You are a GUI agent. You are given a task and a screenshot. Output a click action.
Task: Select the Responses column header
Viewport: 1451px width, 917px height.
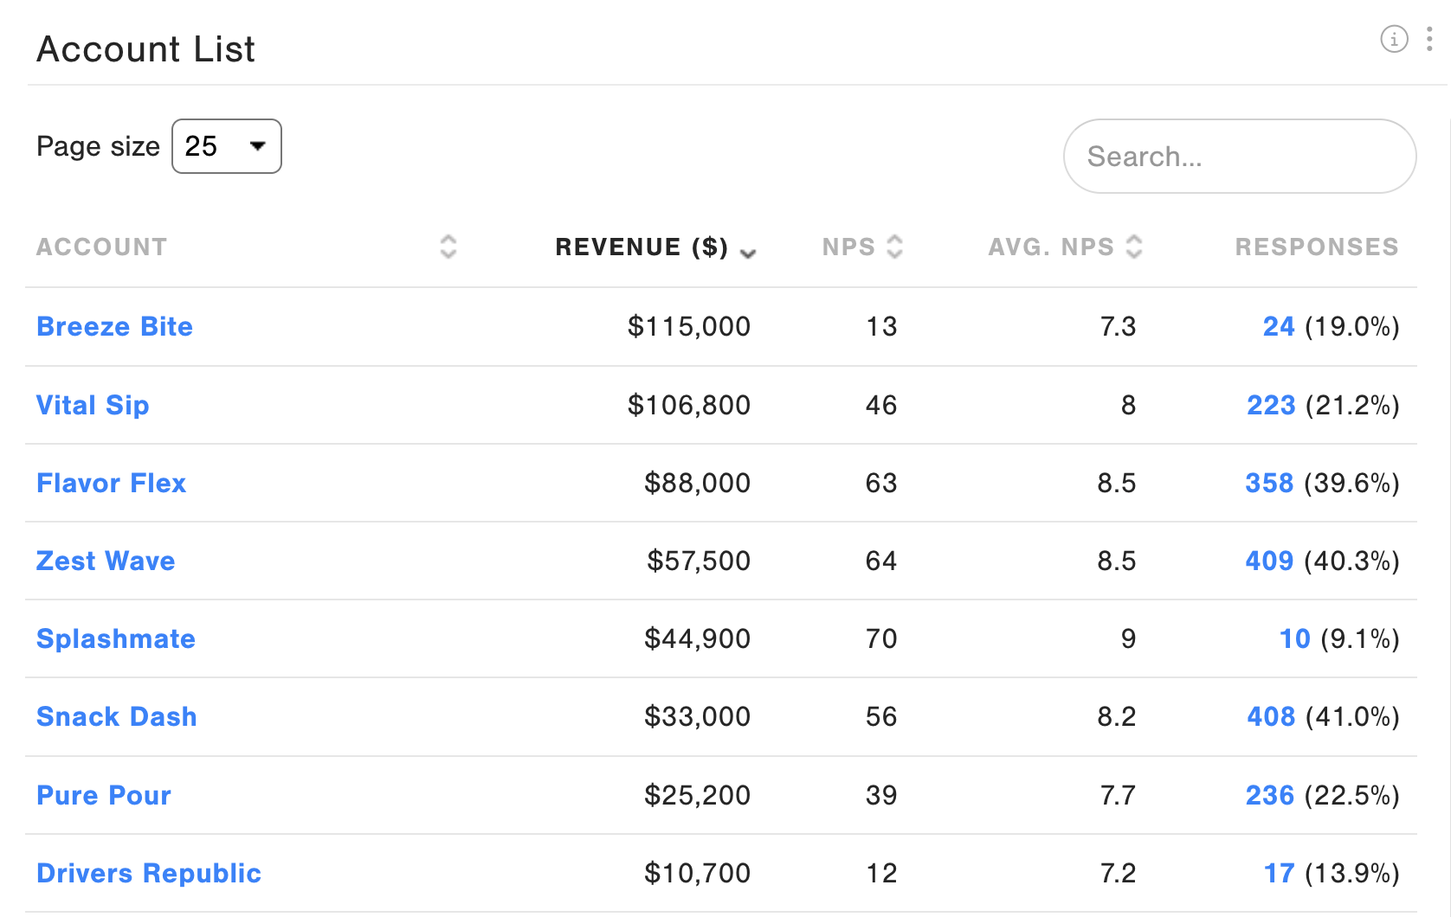click(x=1317, y=247)
